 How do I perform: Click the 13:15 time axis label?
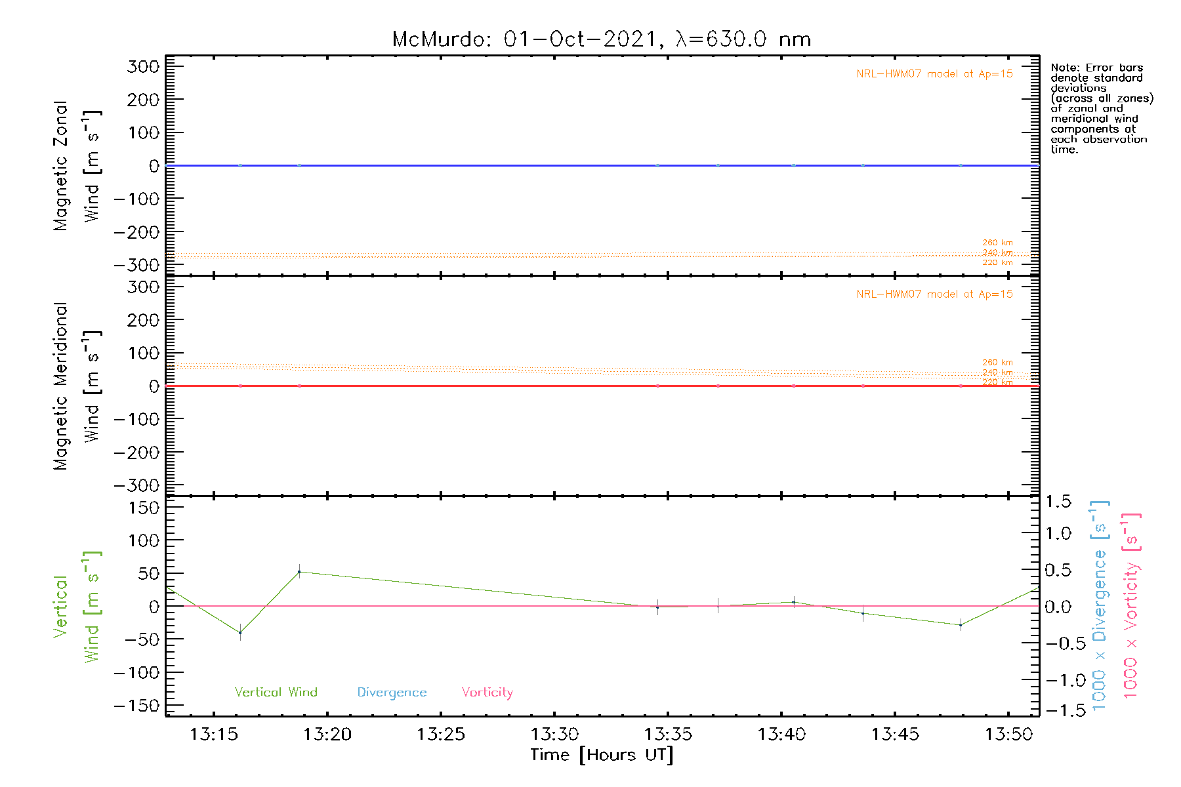coord(213,734)
